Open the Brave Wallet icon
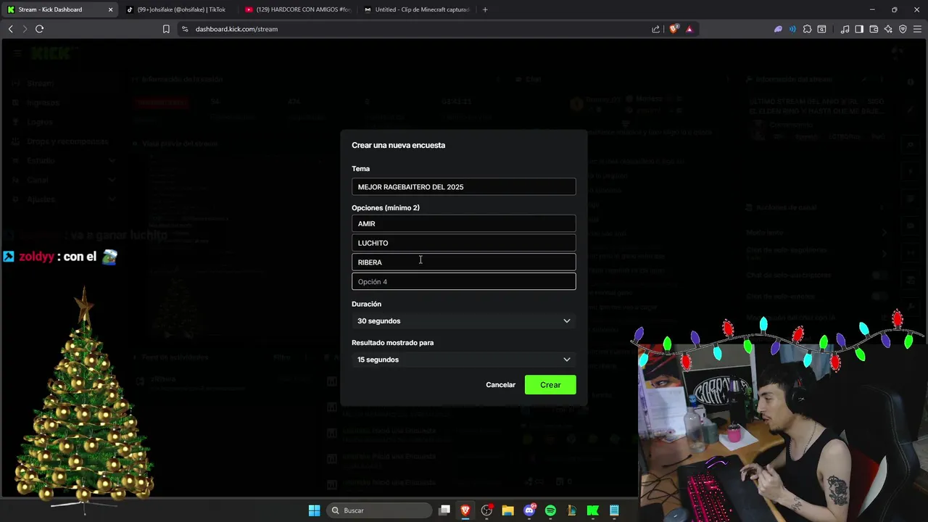This screenshot has height=522, width=928. (x=874, y=29)
